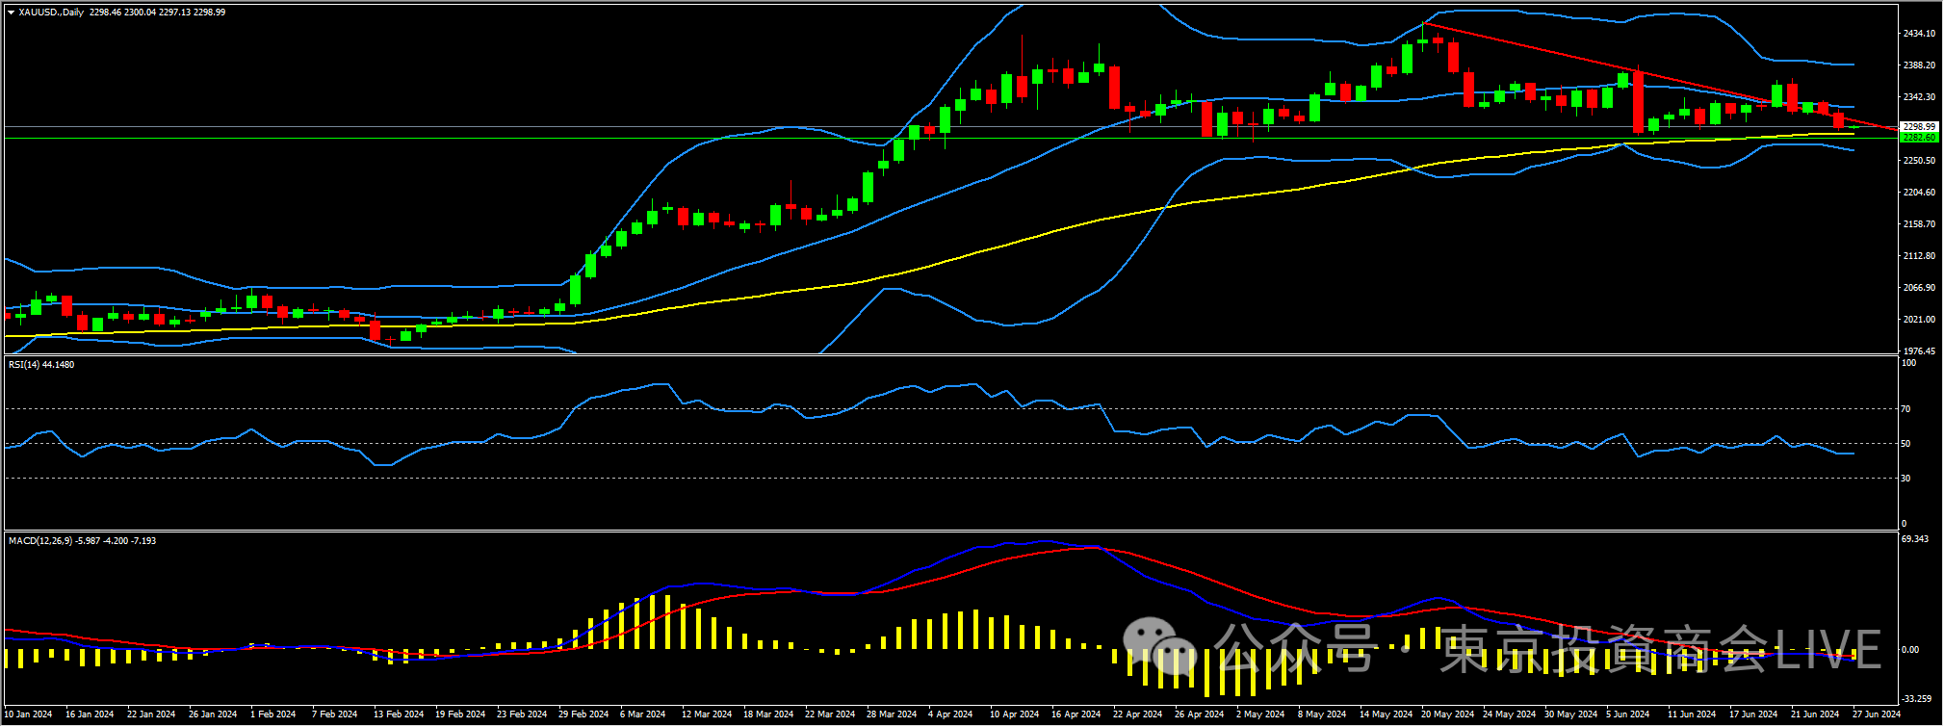This screenshot has height=727, width=1944.
Task: Click the 10 Jan 2024 date label
Action: pyautogui.click(x=29, y=714)
